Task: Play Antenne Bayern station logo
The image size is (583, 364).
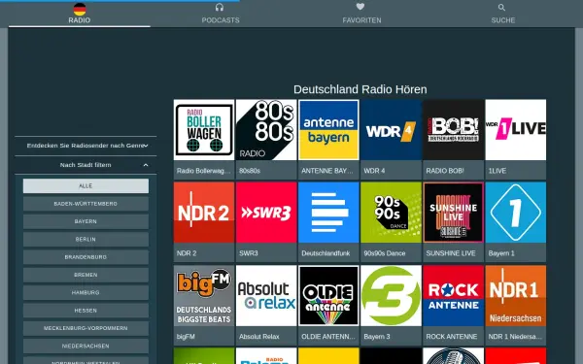Action: pos(328,130)
